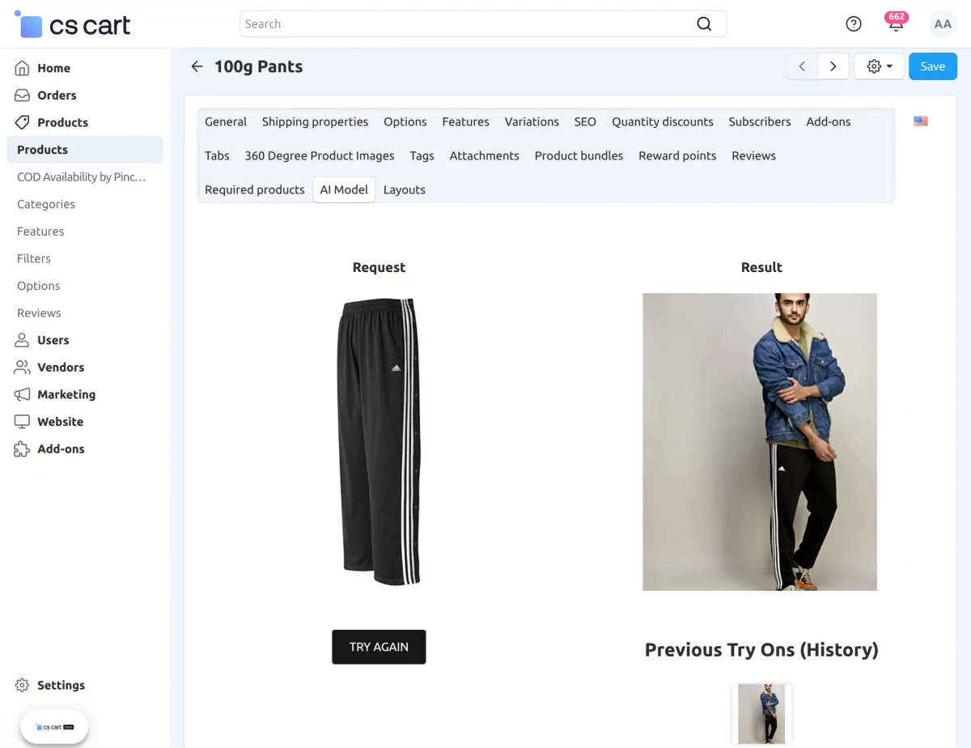Click the Users sidebar icon

[x=23, y=340]
